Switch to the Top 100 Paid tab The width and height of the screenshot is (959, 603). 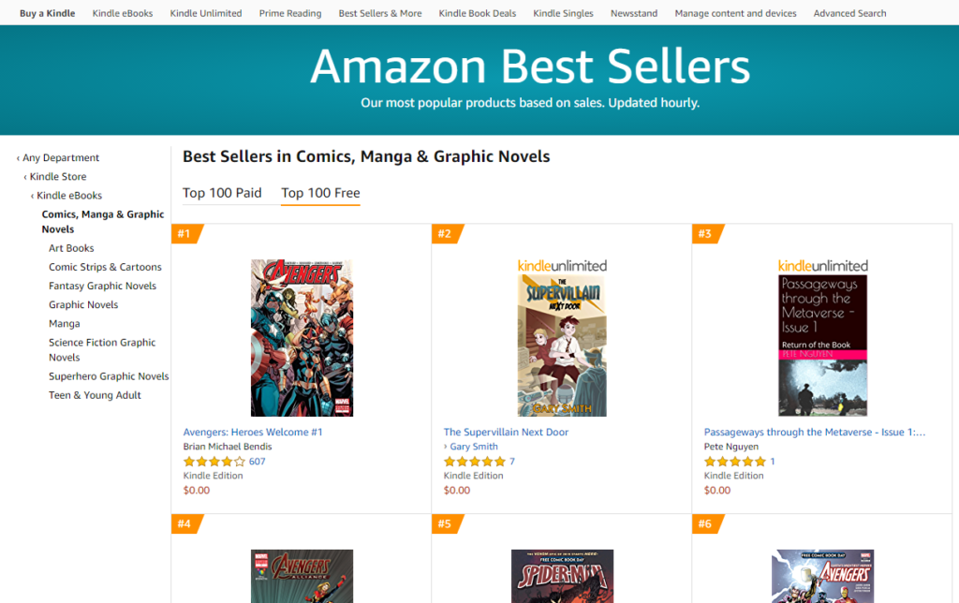point(222,193)
